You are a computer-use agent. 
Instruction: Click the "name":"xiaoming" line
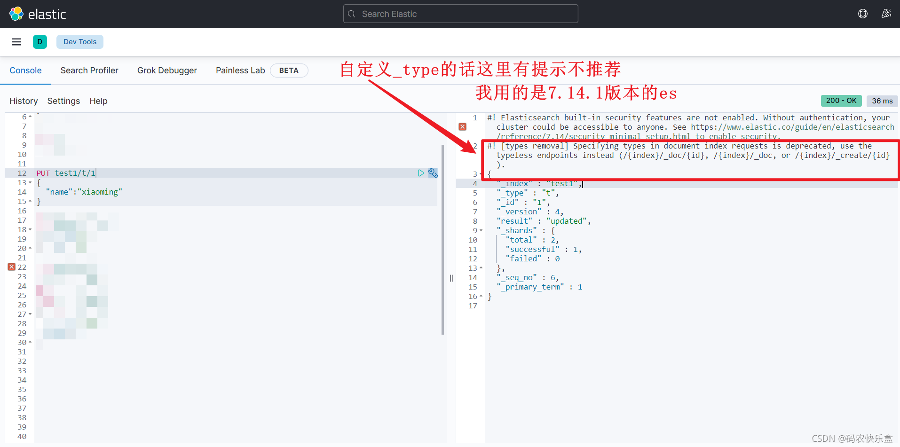click(84, 192)
